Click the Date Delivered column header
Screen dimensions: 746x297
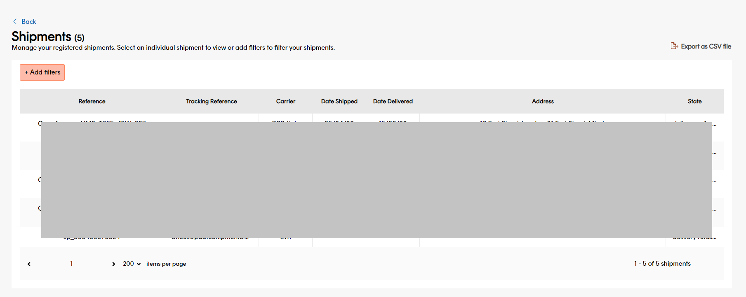pos(393,101)
